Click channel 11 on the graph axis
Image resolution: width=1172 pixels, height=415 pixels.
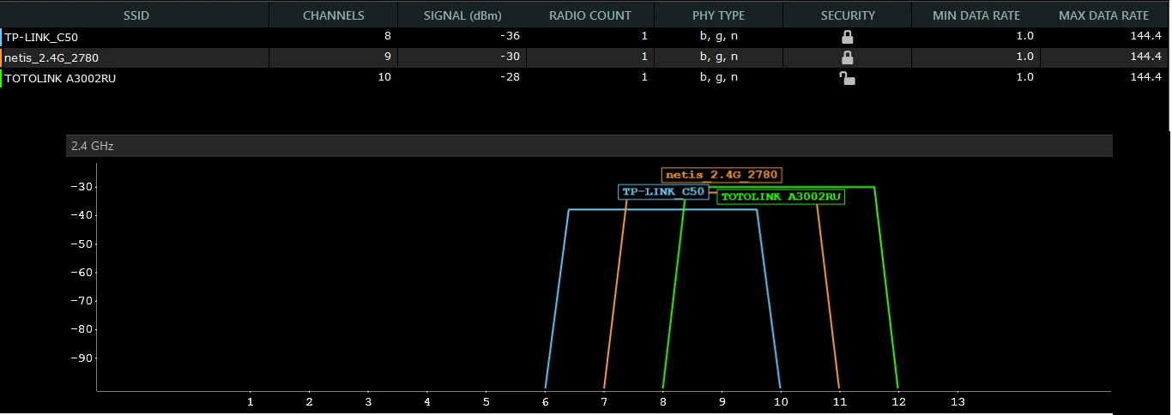click(839, 401)
